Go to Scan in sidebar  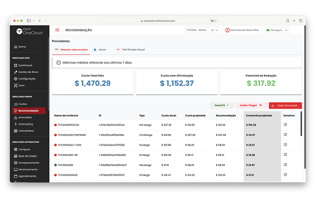point(21,85)
